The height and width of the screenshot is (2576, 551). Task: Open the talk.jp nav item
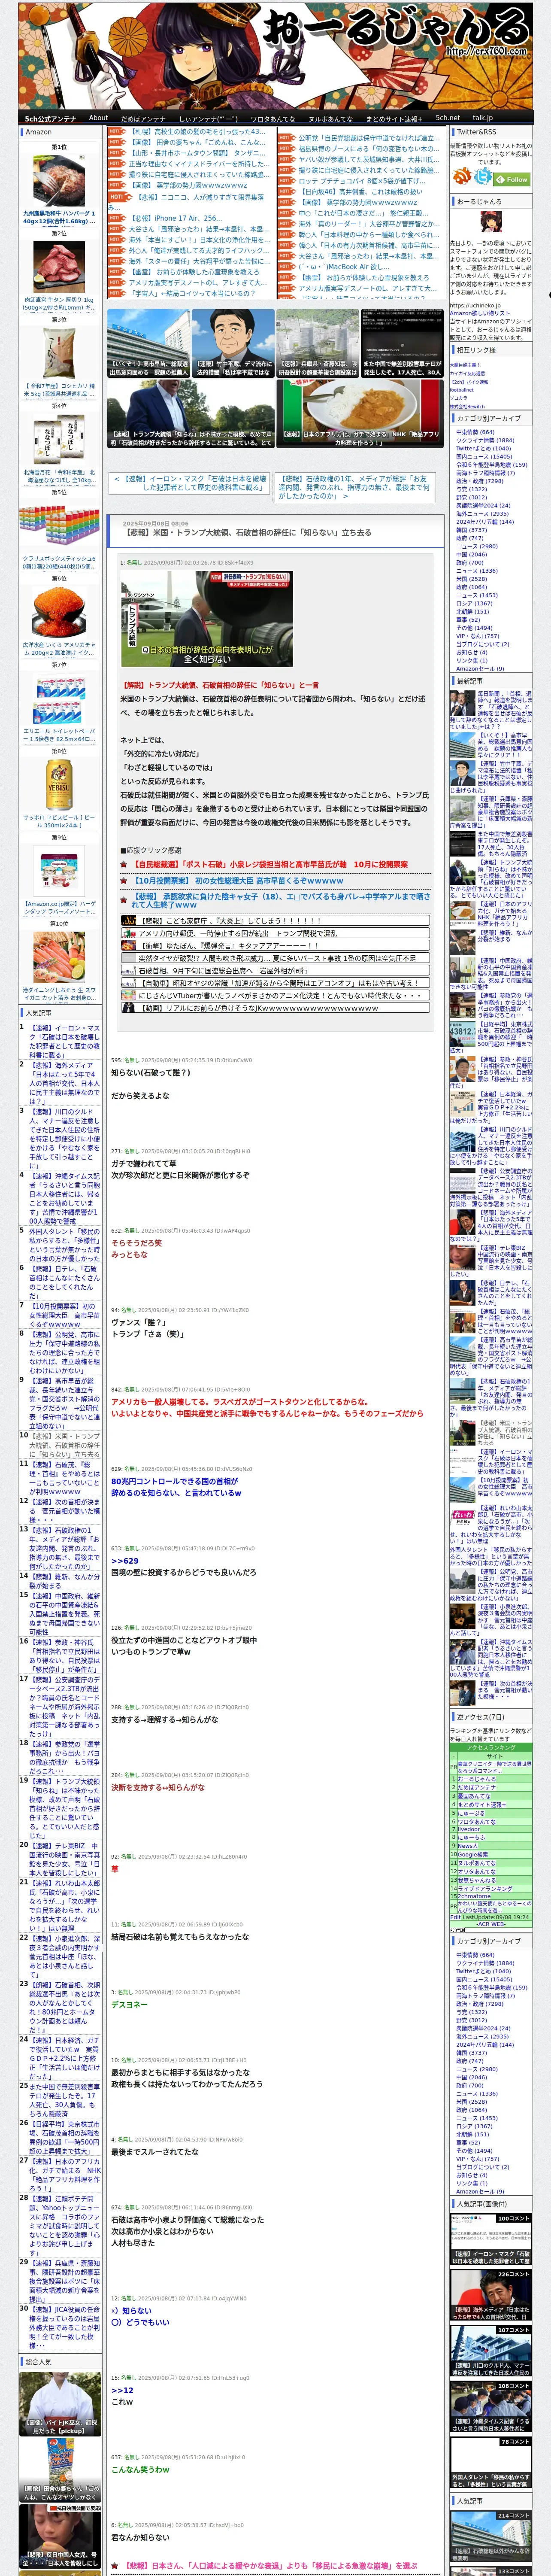(483, 118)
